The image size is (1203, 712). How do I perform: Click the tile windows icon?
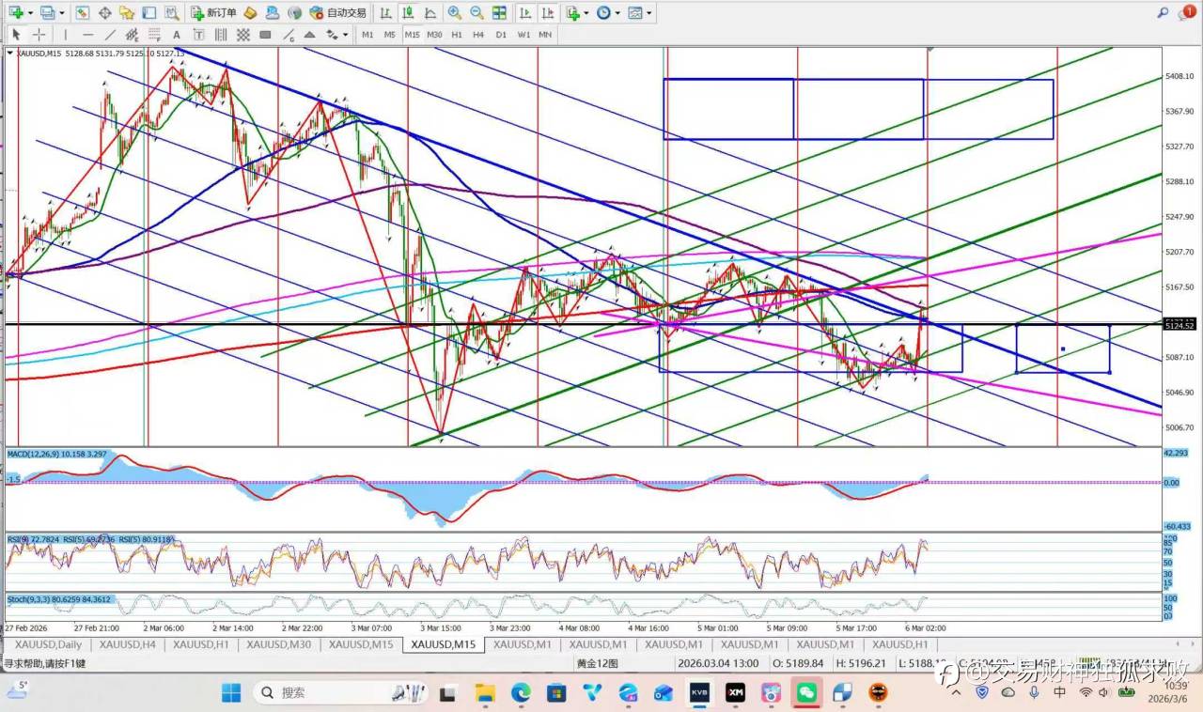point(499,13)
